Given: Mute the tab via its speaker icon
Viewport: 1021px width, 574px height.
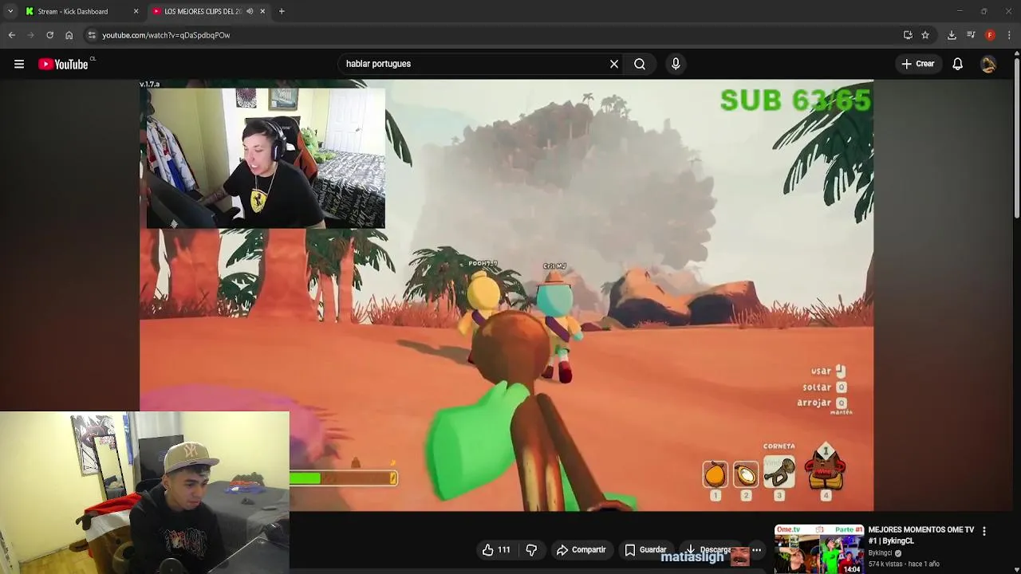Looking at the screenshot, I should click(250, 11).
